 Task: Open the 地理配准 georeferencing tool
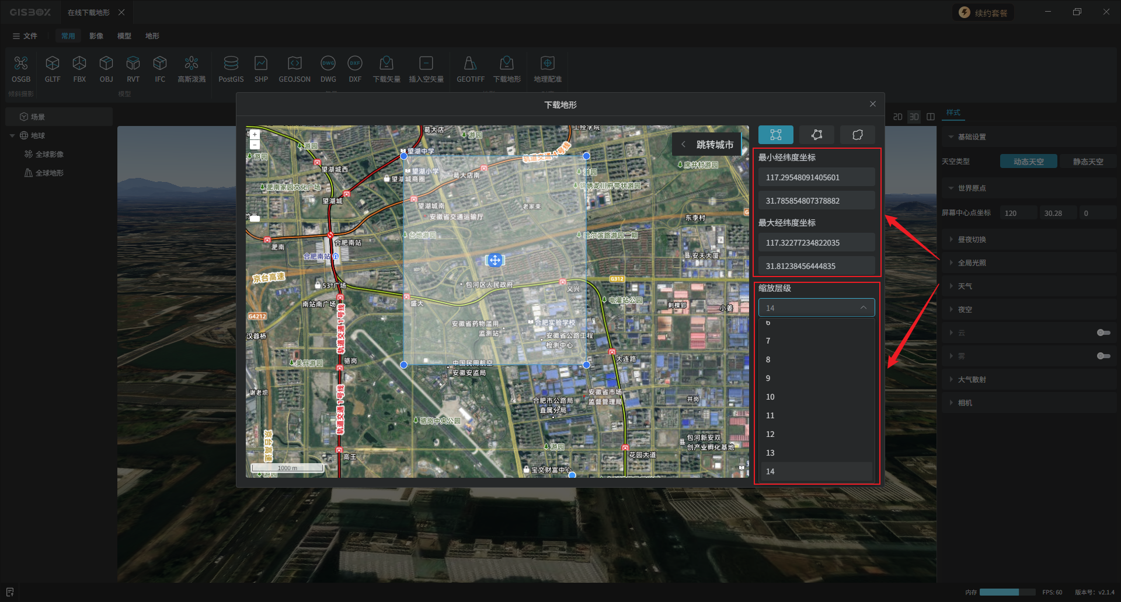point(547,64)
